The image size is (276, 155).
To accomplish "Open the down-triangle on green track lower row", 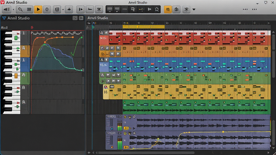I will 119,81.
